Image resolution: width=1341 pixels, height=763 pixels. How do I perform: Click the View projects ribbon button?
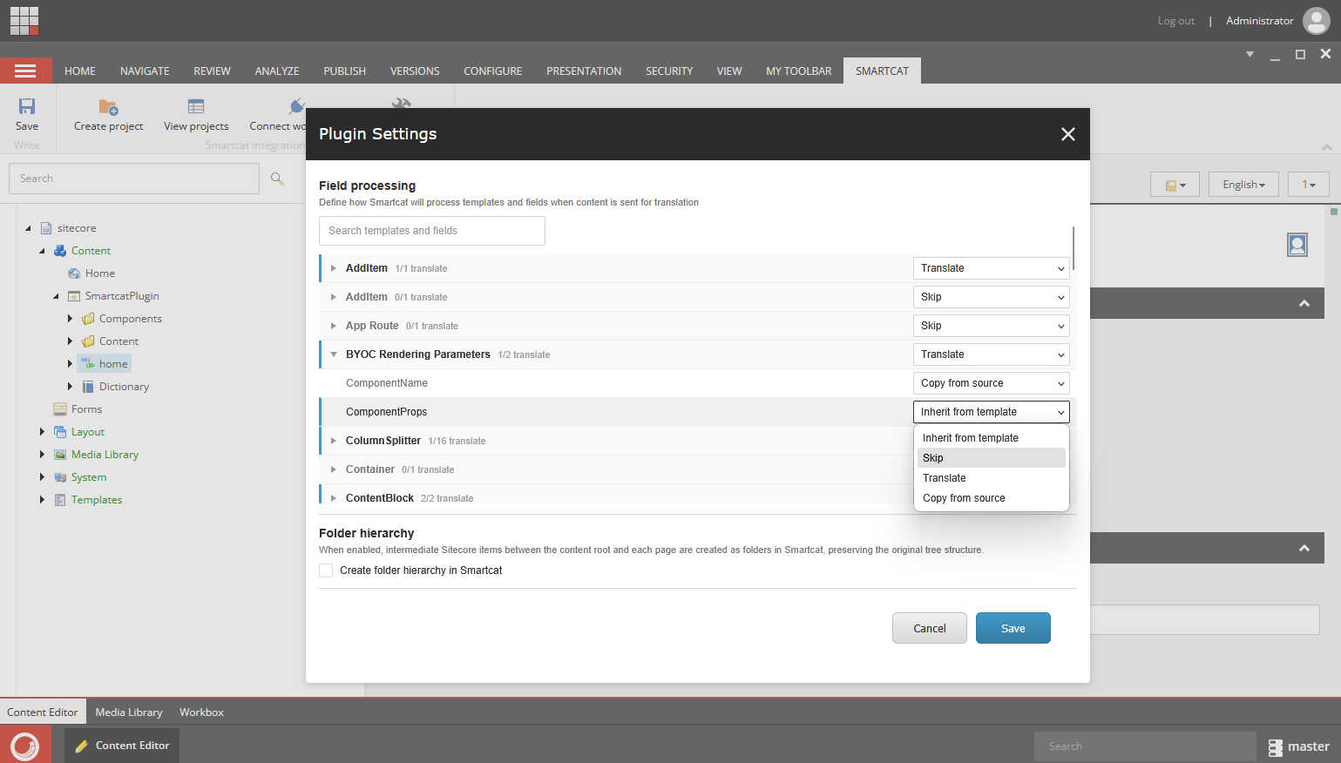[x=196, y=115]
